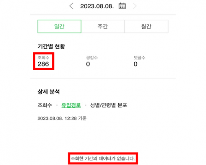Click the 조회한 기간의 데이터가 없습니다 message
The width and height of the screenshot is (206, 165).
(x=103, y=158)
